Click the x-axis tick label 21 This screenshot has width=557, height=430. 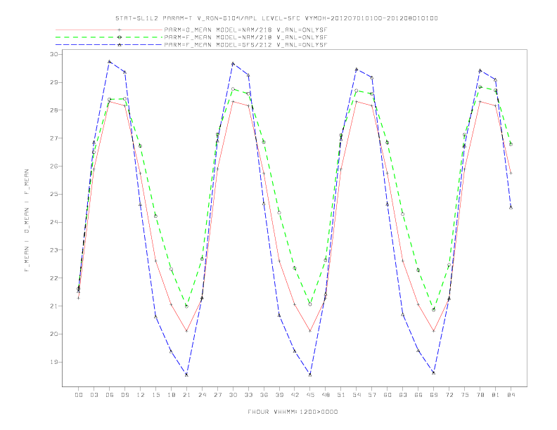(186, 395)
